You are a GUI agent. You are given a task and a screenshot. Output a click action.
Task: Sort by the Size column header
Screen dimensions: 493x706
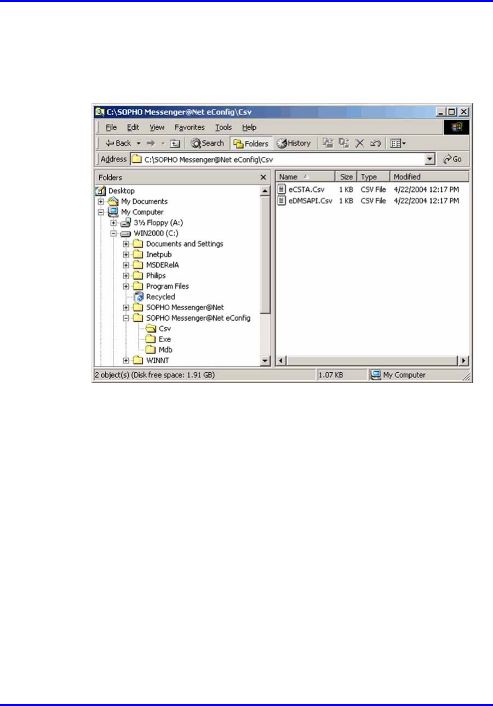pyautogui.click(x=346, y=177)
